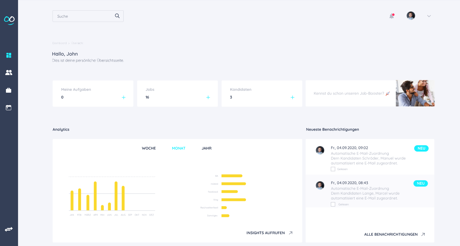Open INSIGHTS AUFRUFEN link
Image resolution: width=460 pixels, height=246 pixels.
click(x=266, y=233)
